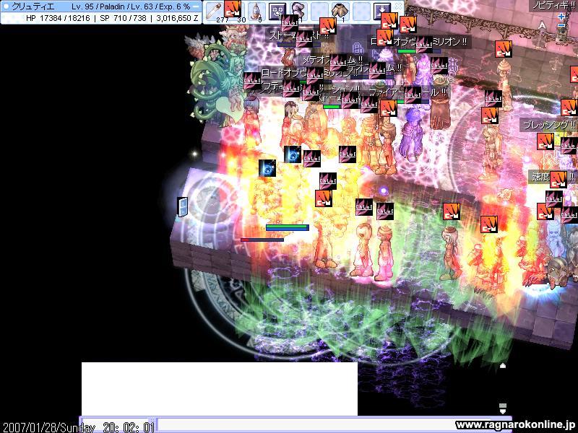Minimize the character status window
Screen dimensions: 578x433
pos(197,6)
